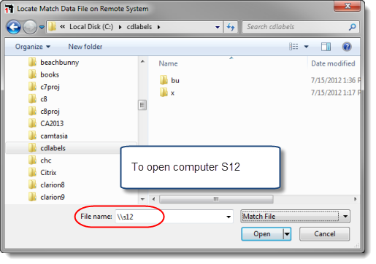Click the Open button
Screen dimensions: 376x264
pyautogui.click(x=262, y=234)
